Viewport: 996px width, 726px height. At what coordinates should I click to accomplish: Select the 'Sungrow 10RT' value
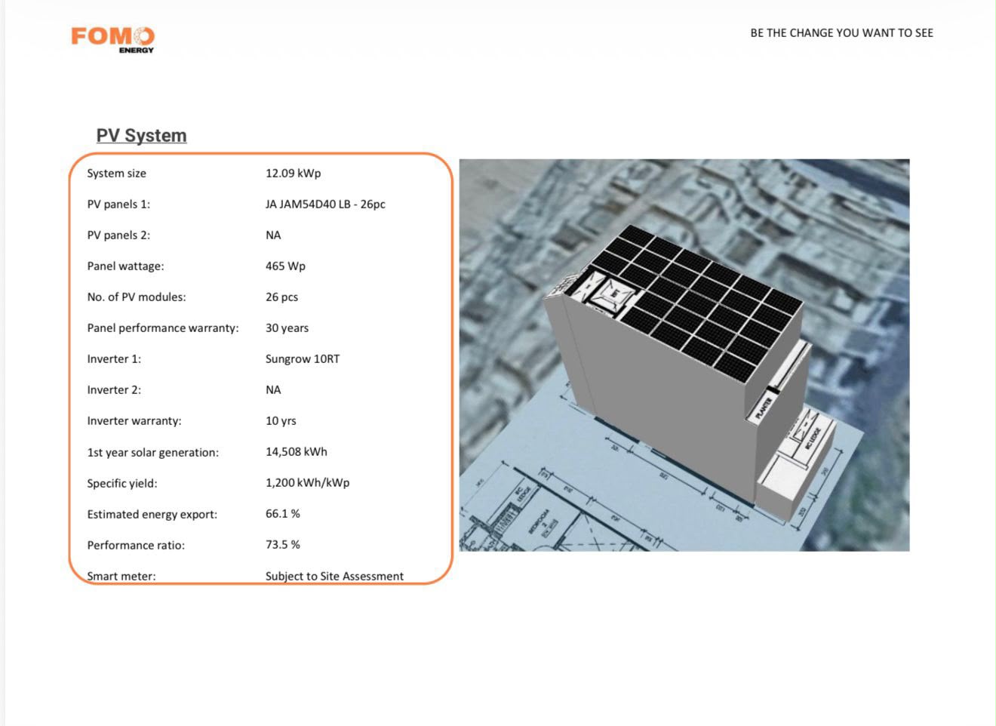coord(303,359)
